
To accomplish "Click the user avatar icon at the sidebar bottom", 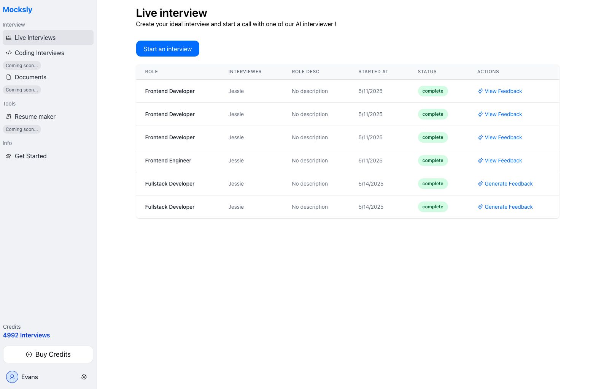I will point(12,377).
